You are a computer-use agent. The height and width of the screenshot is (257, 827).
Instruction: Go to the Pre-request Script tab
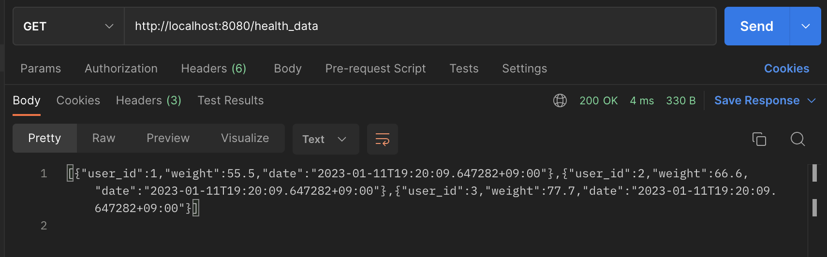[375, 69]
